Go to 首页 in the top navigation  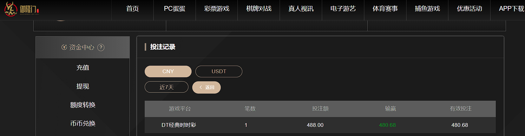pyautogui.click(x=132, y=9)
